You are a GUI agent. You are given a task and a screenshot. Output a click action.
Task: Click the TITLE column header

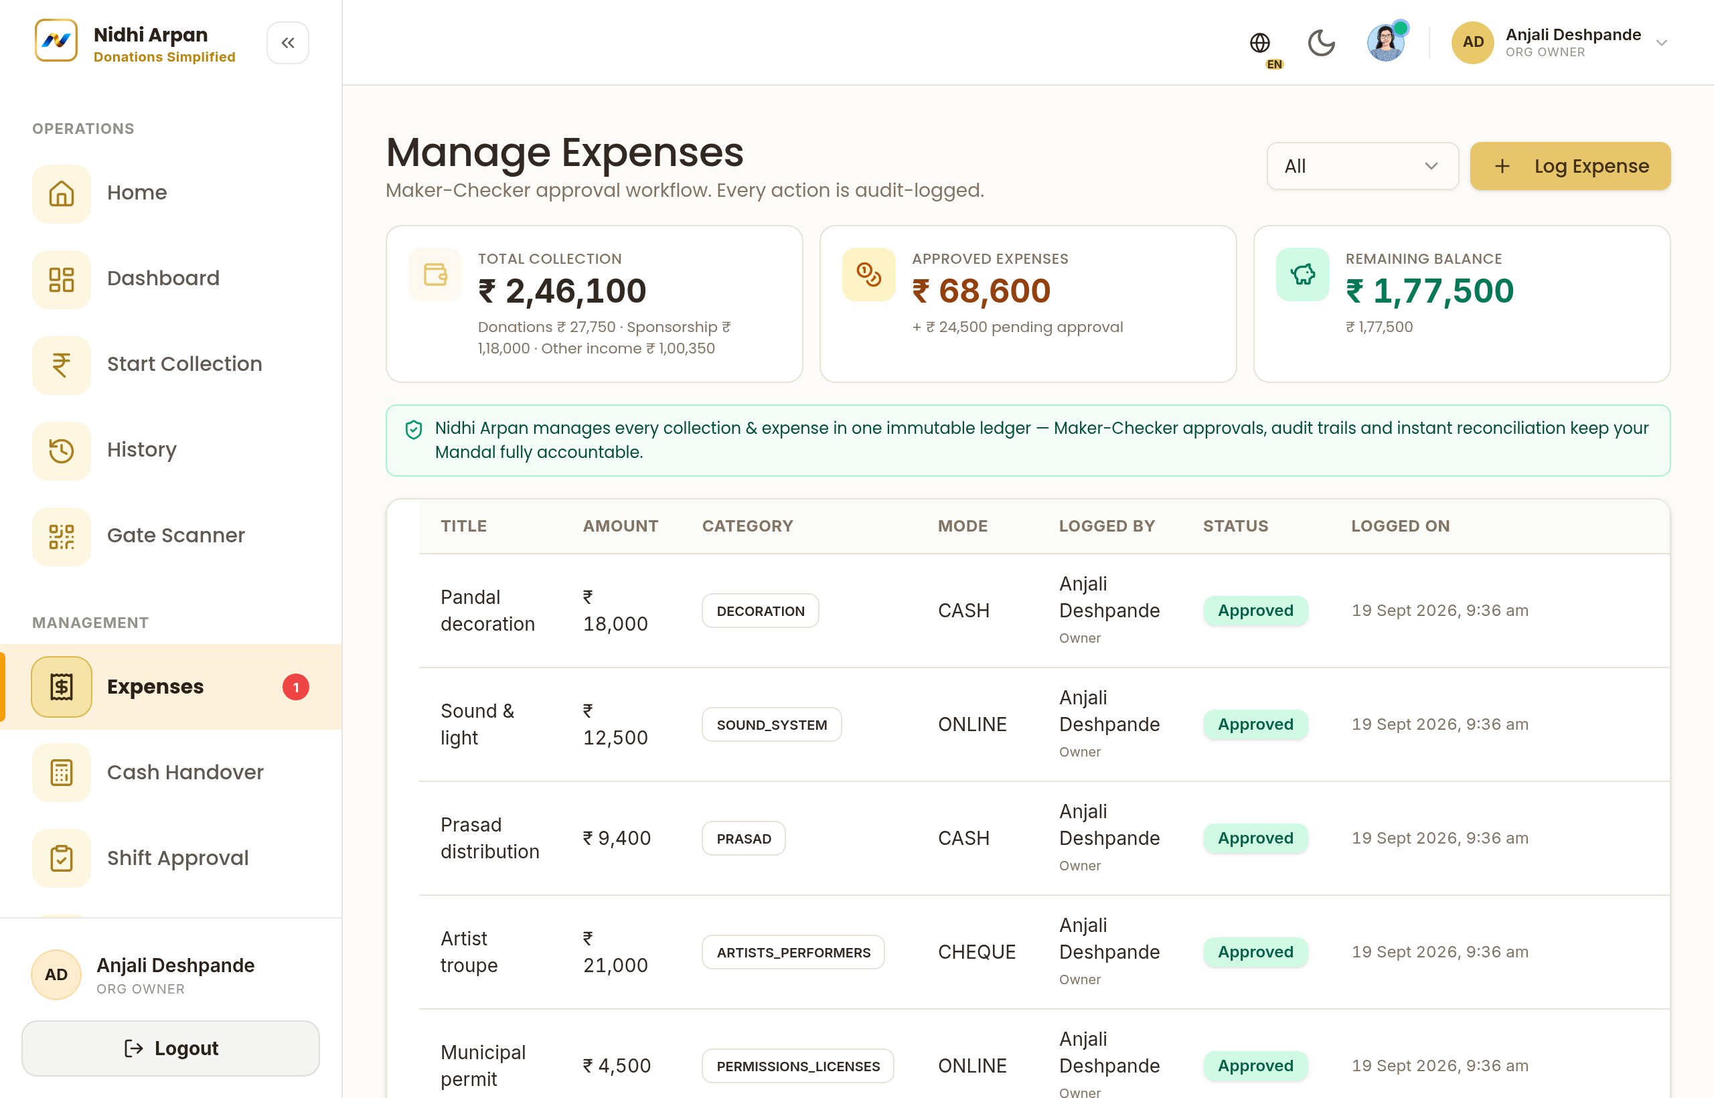(x=463, y=526)
